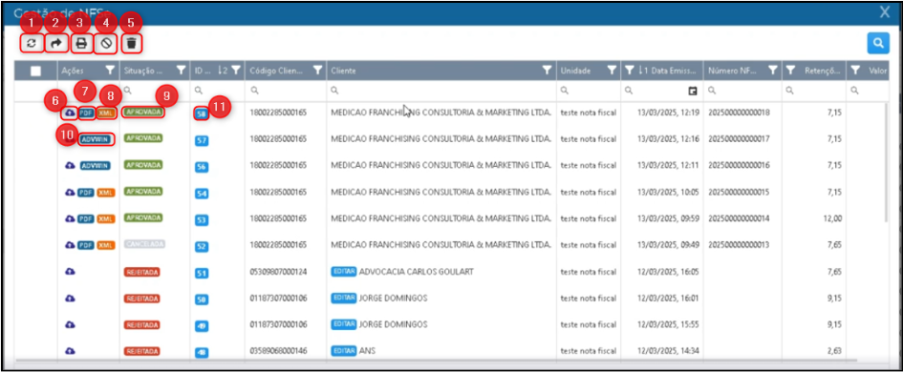This screenshot has height=372, width=903.
Task: Open the Data Emissão column filter
Action: pyautogui.click(x=630, y=71)
